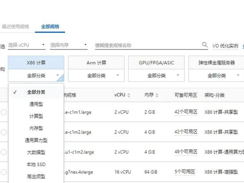Select the X86 计算 architecture button
The image size is (244, 183).
(36, 63)
